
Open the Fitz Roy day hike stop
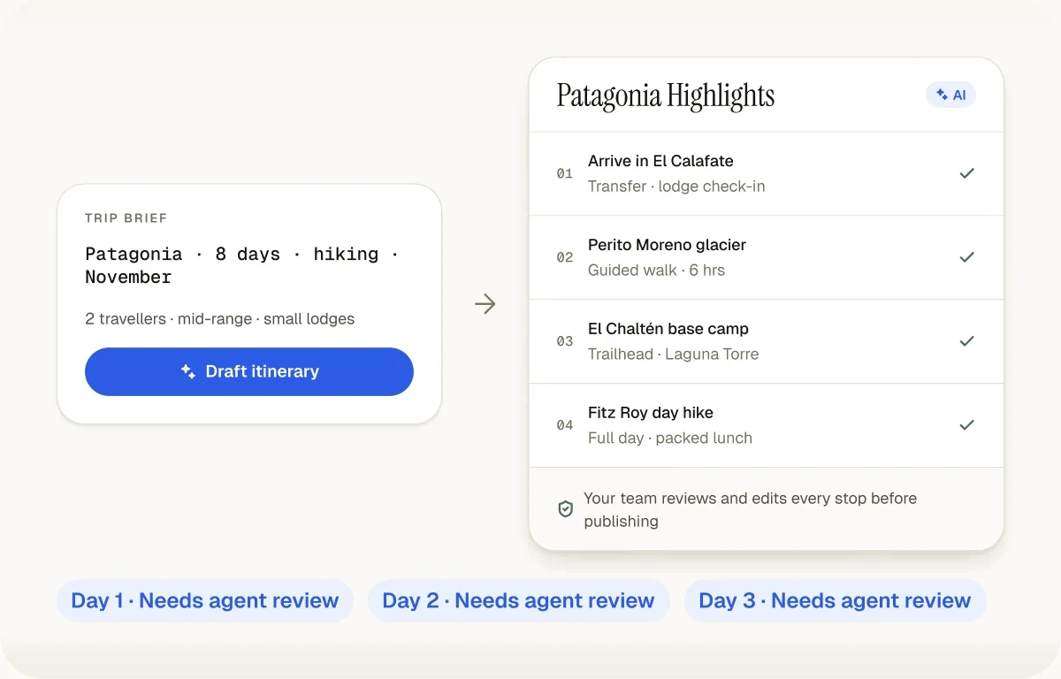pyautogui.click(x=766, y=425)
